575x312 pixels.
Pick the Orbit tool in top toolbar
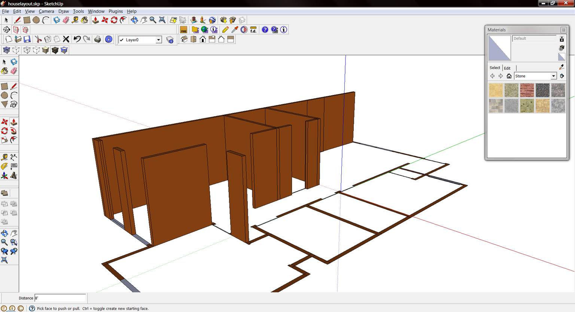pyautogui.click(x=134, y=20)
